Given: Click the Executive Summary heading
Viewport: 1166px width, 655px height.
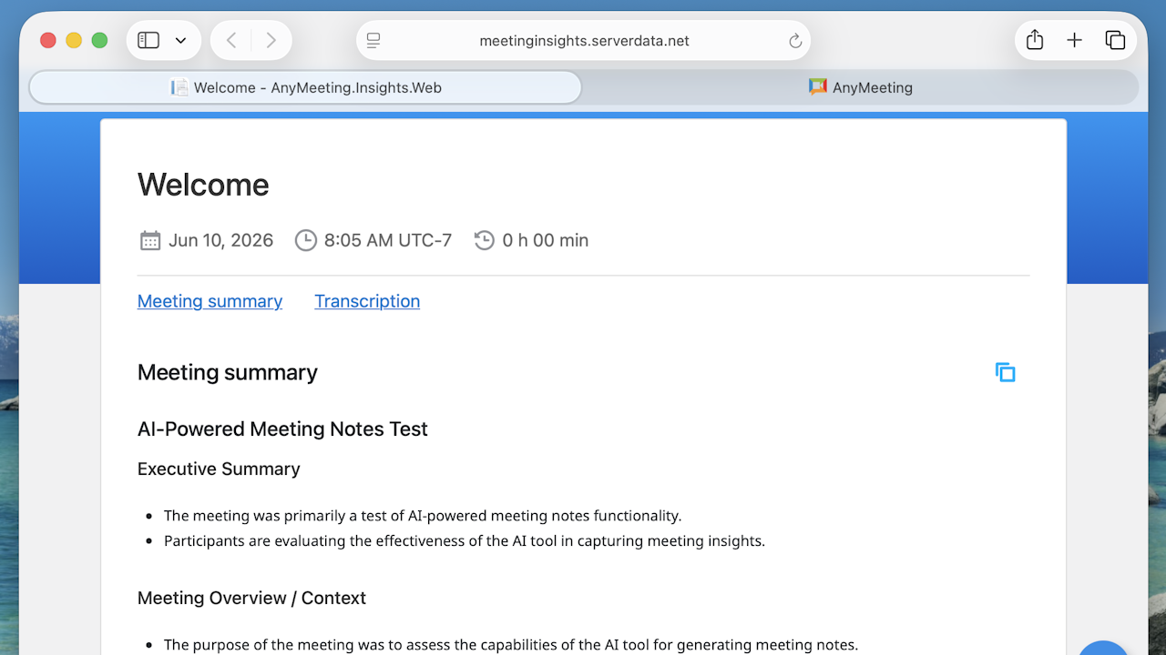Looking at the screenshot, I should [x=219, y=469].
